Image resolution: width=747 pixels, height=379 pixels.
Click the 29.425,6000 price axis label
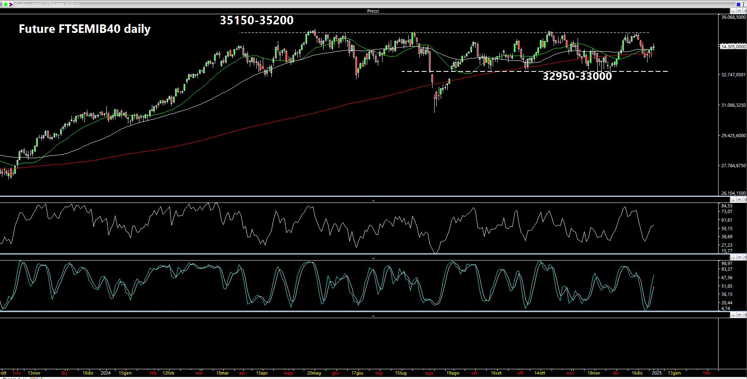[x=734, y=136]
